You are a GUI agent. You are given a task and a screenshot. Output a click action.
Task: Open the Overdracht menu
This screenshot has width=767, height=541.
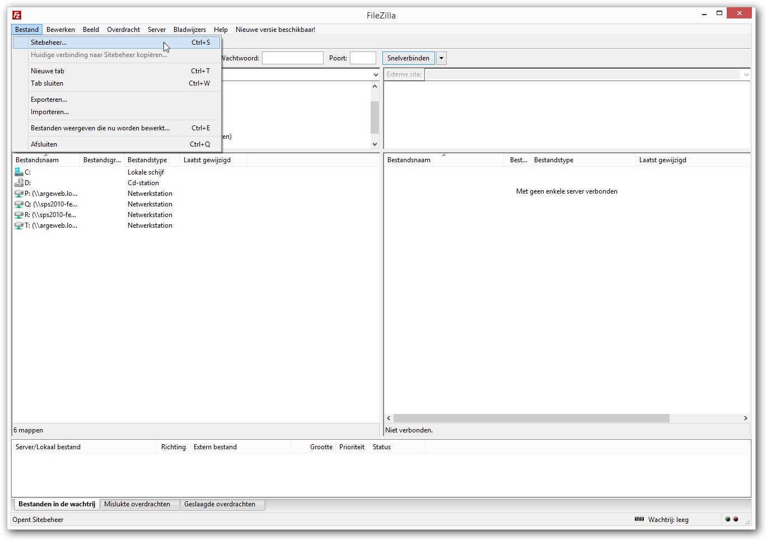tap(123, 30)
